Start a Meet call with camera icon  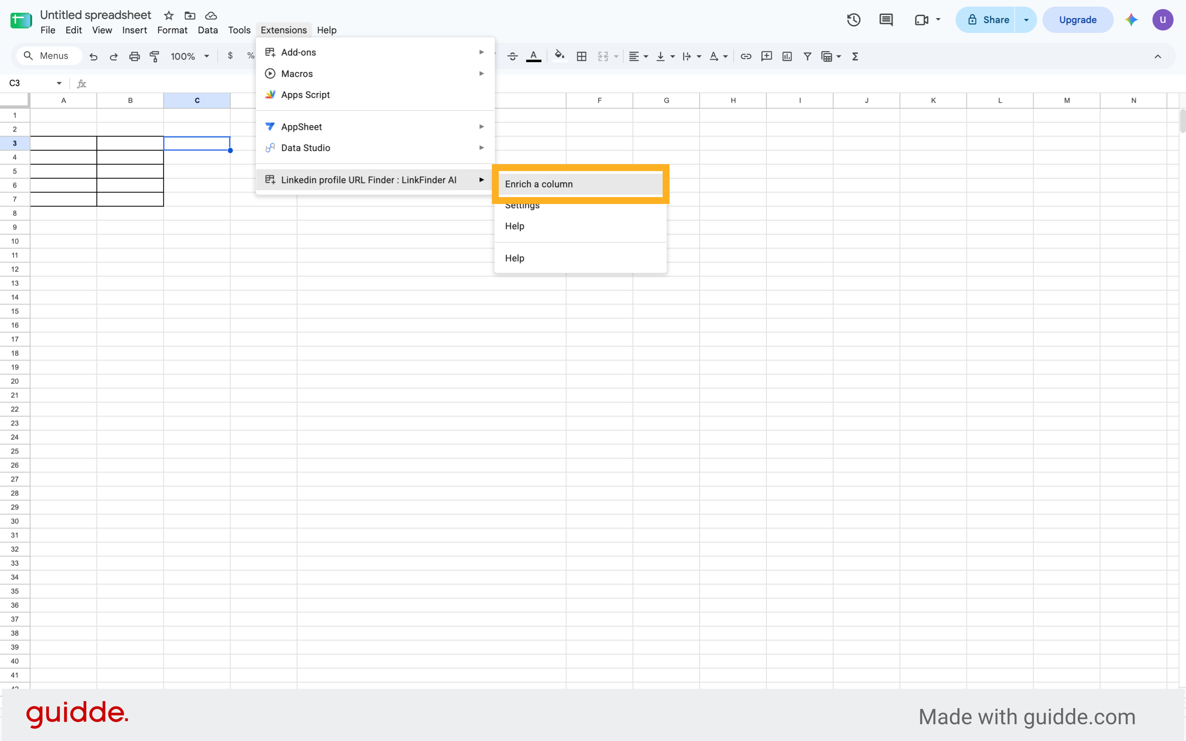(922, 20)
